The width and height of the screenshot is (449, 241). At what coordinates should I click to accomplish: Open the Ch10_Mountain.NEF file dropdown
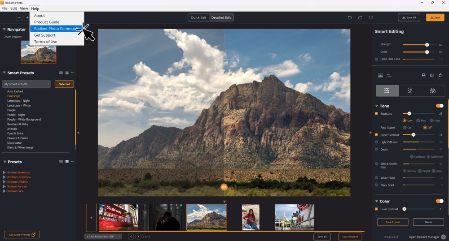pyautogui.click(x=103, y=237)
